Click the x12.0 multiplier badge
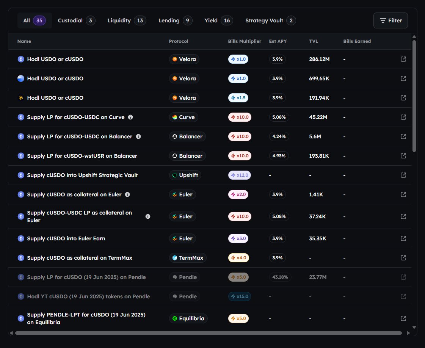The height and width of the screenshot is (348, 425). click(x=240, y=175)
